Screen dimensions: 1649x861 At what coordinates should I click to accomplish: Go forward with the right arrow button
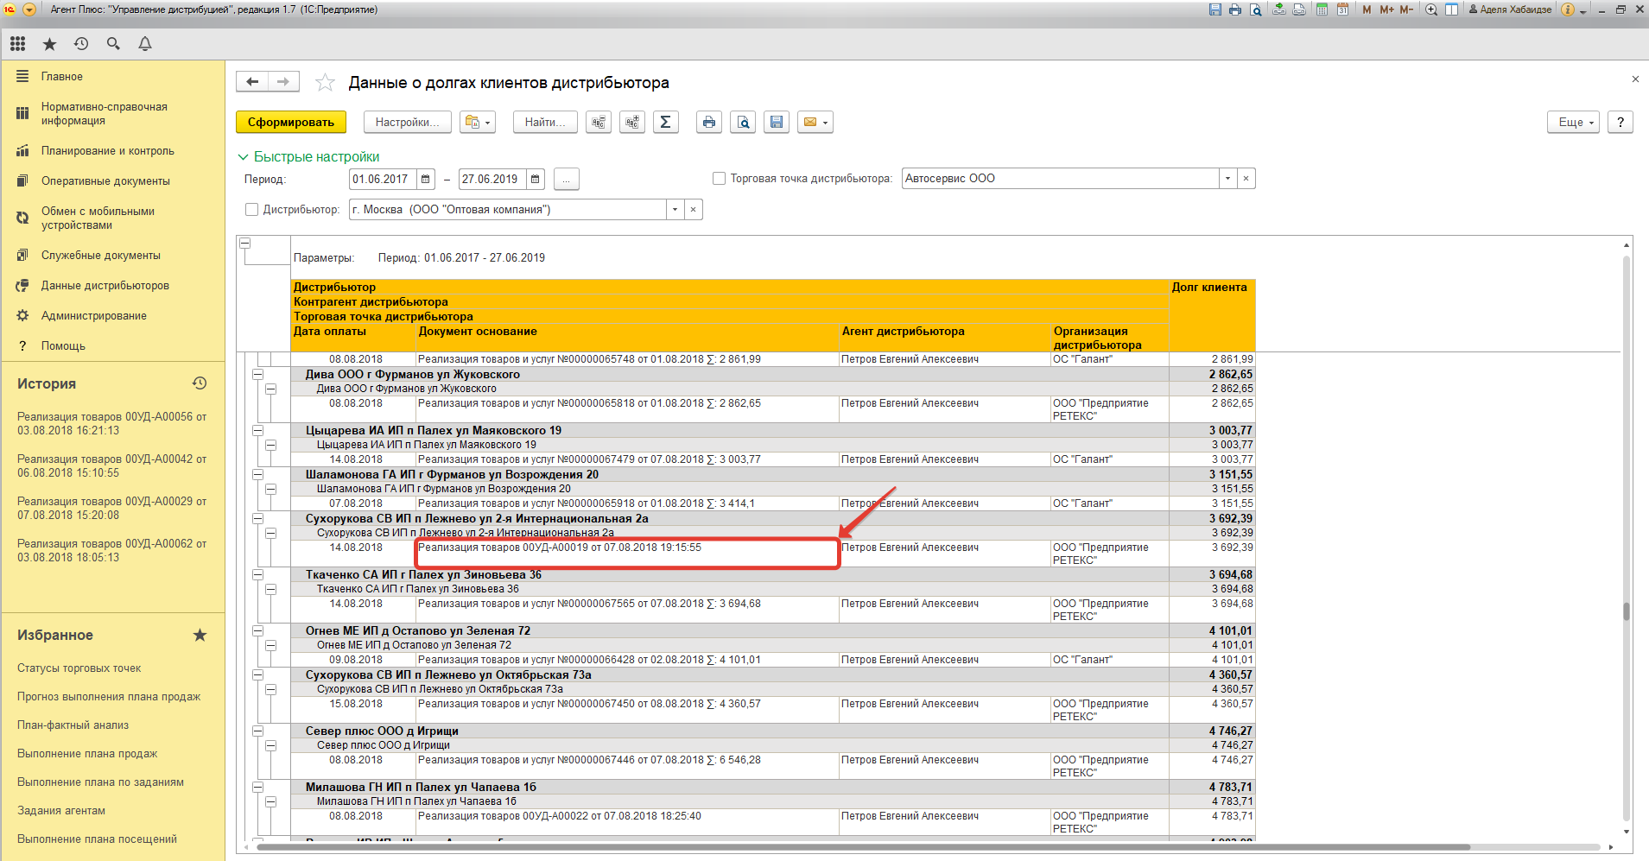click(283, 81)
